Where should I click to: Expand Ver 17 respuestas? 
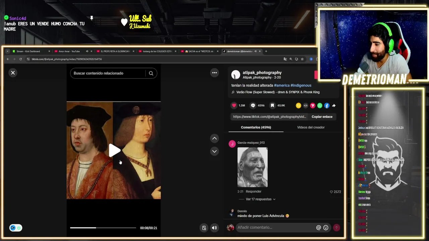[260, 199]
